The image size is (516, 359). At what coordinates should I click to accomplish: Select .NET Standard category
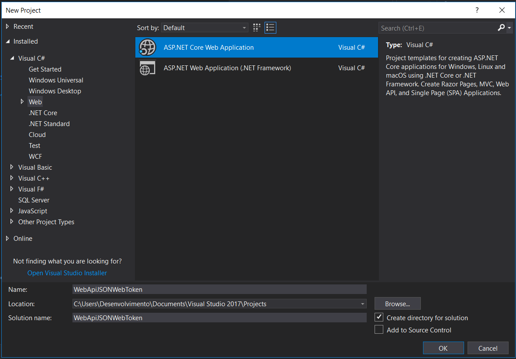click(x=49, y=123)
